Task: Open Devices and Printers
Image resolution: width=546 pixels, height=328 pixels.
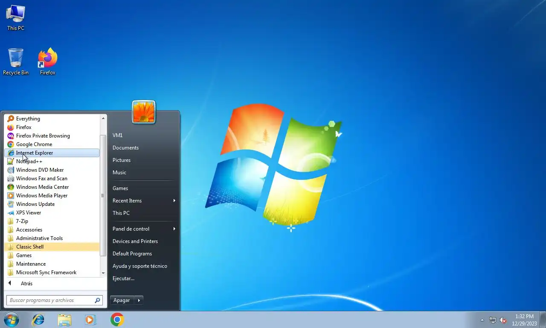Action: pyautogui.click(x=143, y=241)
